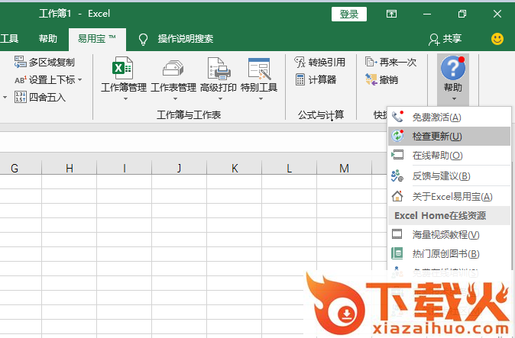Click the Round (四舍五入) icon
The width and height of the screenshot is (515, 338).
(x=20, y=97)
